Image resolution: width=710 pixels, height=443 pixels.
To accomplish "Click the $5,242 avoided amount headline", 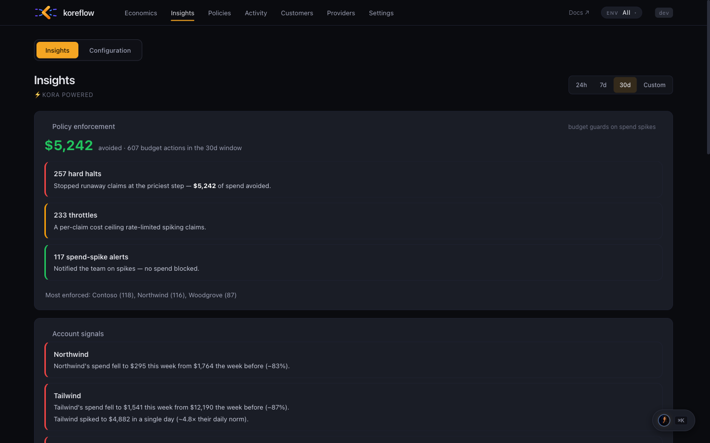I will pyautogui.click(x=69, y=146).
